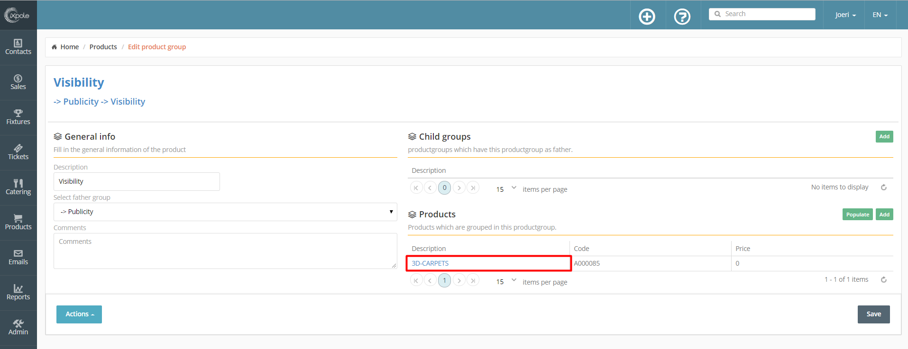908x349 pixels.
Task: Open the Emails module in sidebar
Action: 18,258
